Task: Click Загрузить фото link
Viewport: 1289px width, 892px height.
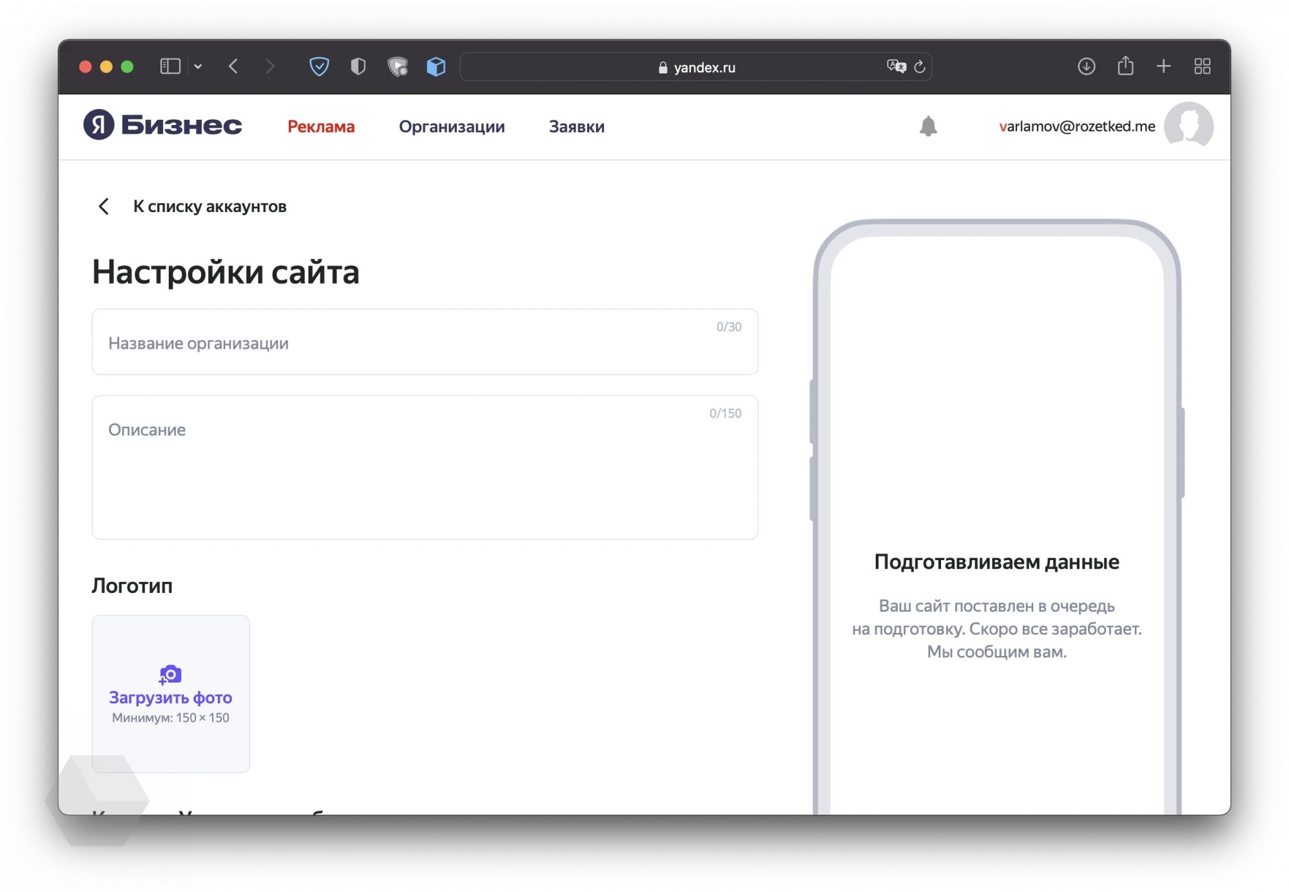Action: pyautogui.click(x=170, y=698)
